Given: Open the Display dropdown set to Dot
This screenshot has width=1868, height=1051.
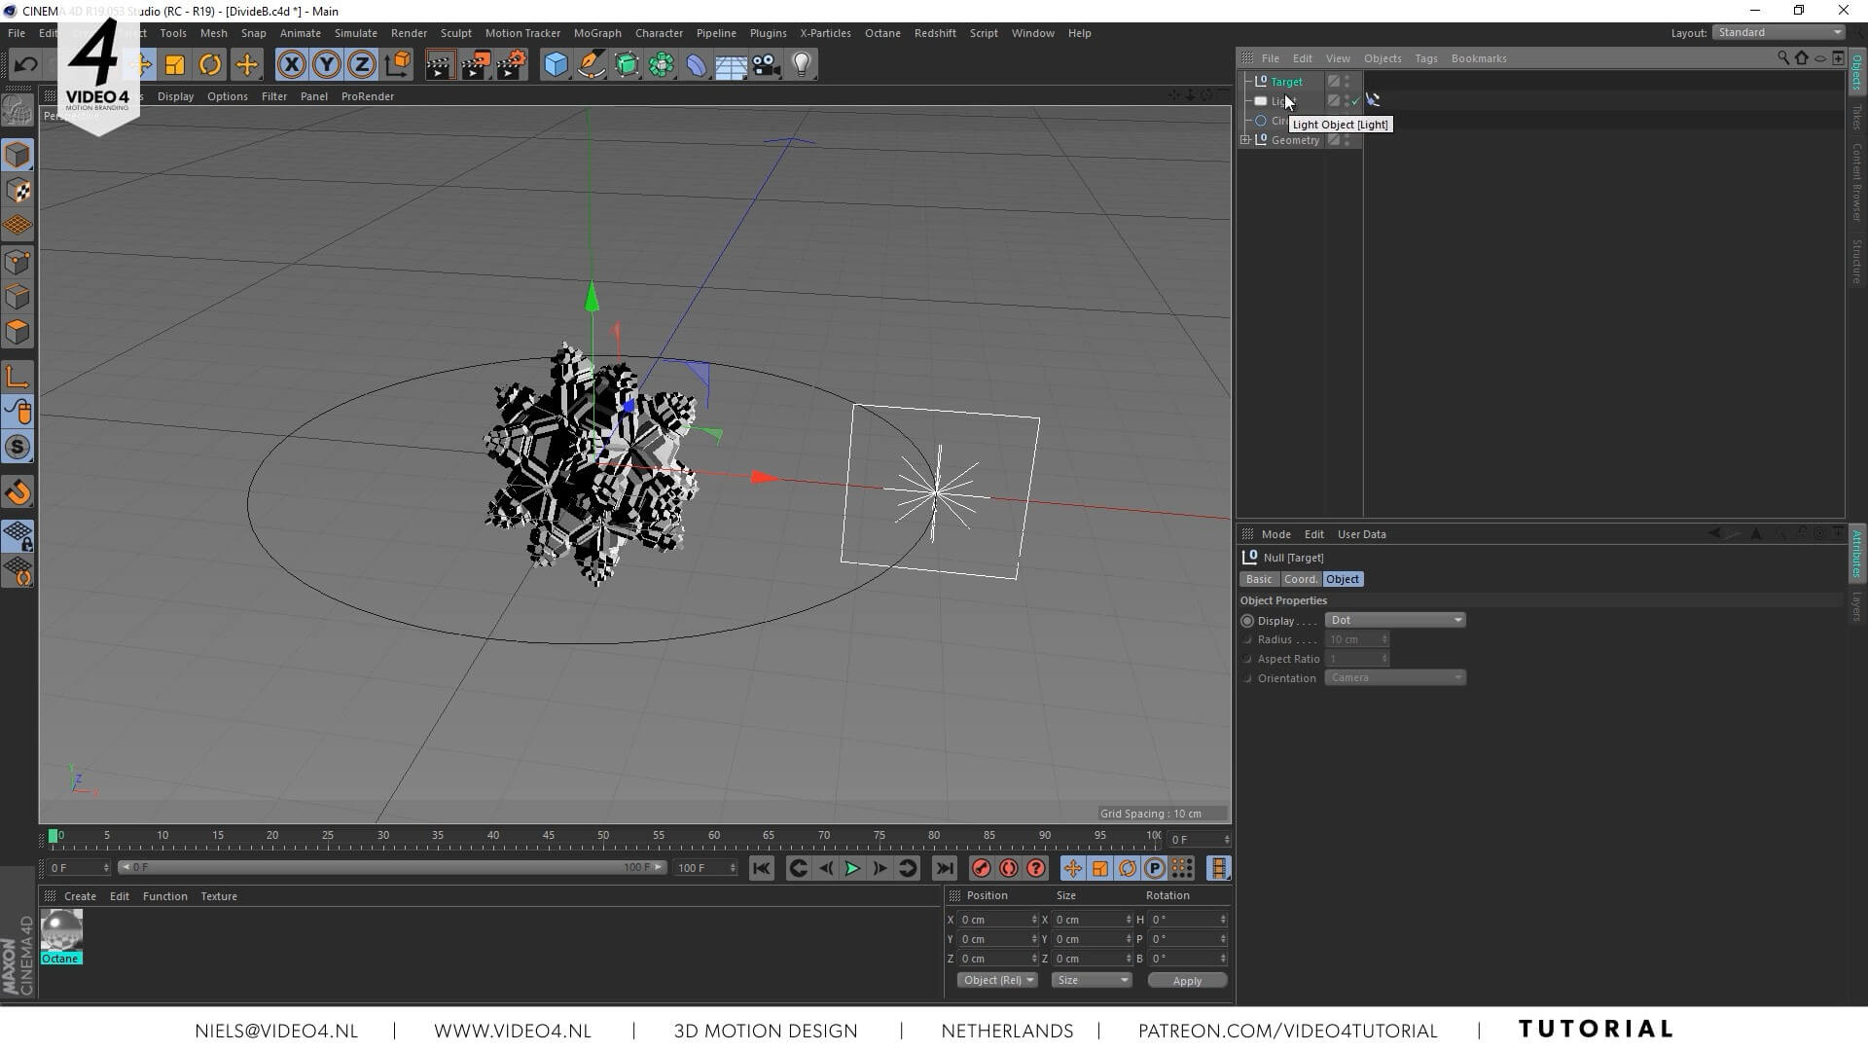Looking at the screenshot, I should pyautogui.click(x=1395, y=620).
